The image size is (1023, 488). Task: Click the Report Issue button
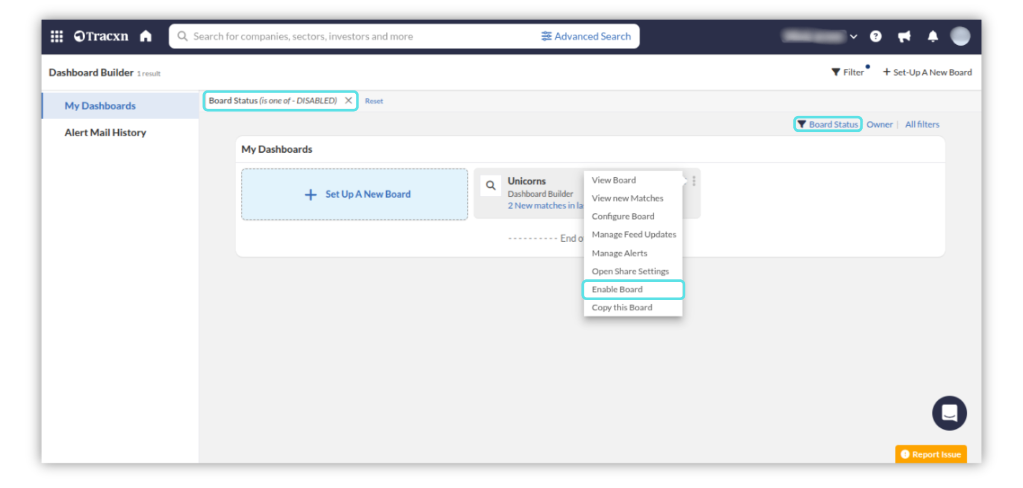pos(931,454)
